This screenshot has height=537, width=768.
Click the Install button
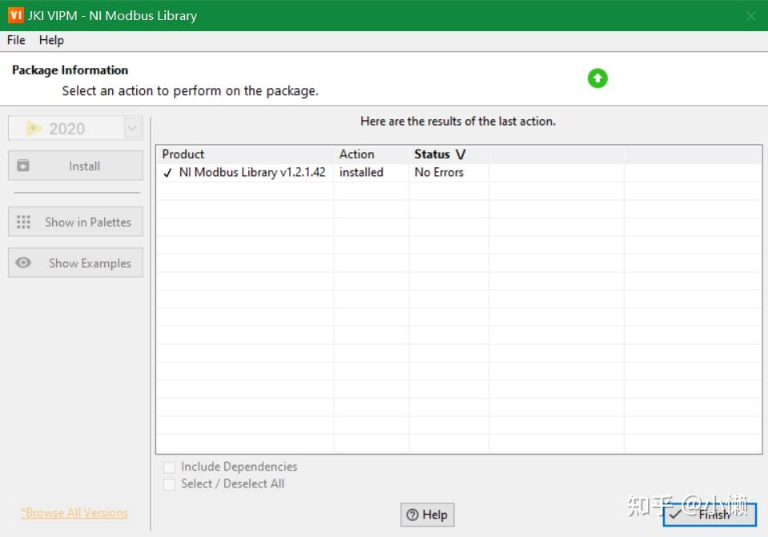[75, 166]
